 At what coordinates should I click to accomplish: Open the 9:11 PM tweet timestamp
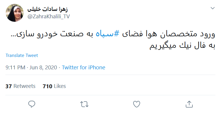tap(15, 68)
